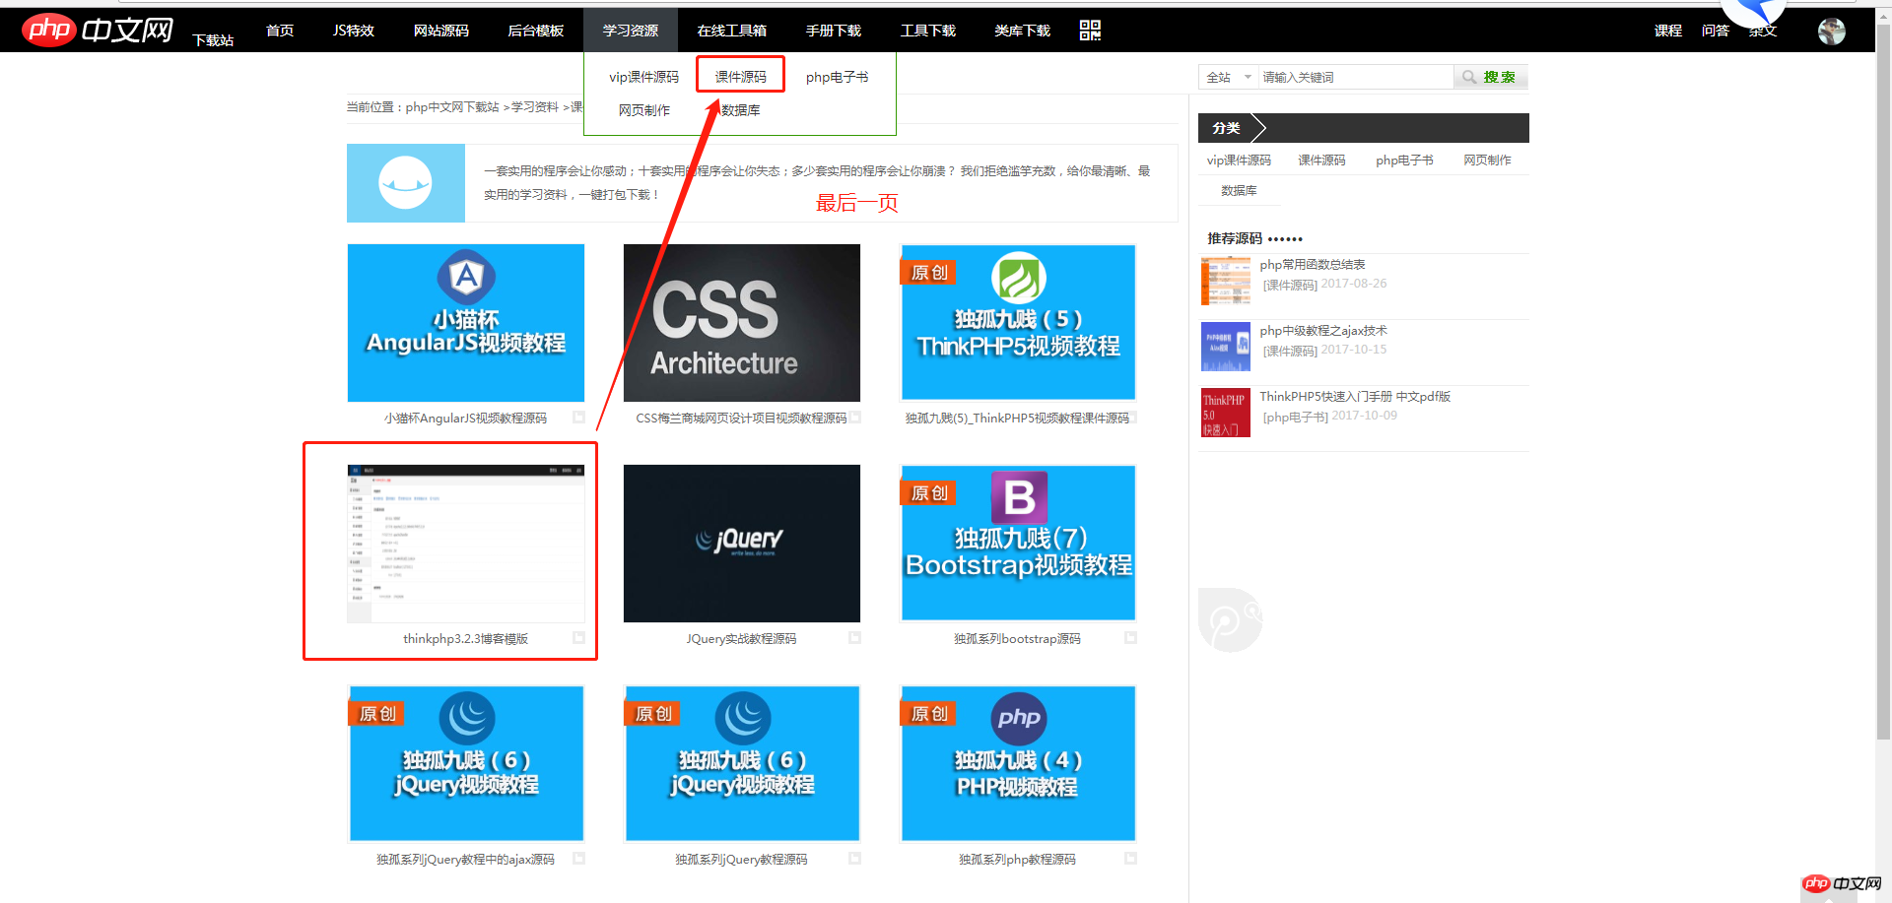Open 网页制作 in the 分类 sidebar
The image size is (1892, 903).
point(1487,161)
